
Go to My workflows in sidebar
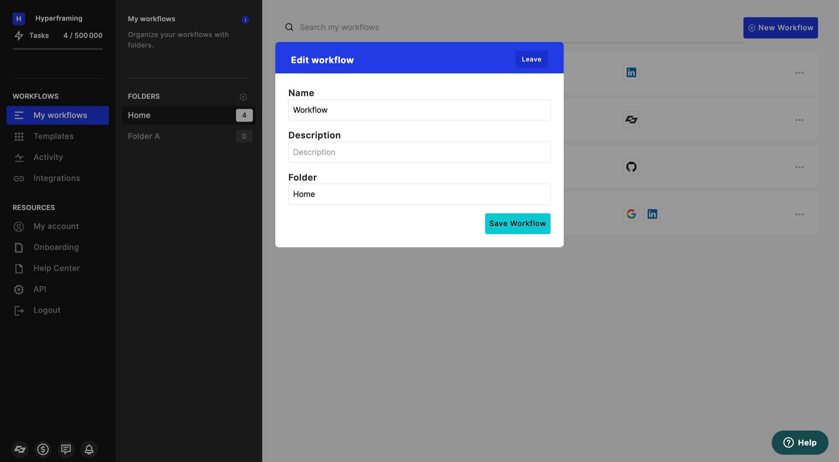click(x=58, y=115)
